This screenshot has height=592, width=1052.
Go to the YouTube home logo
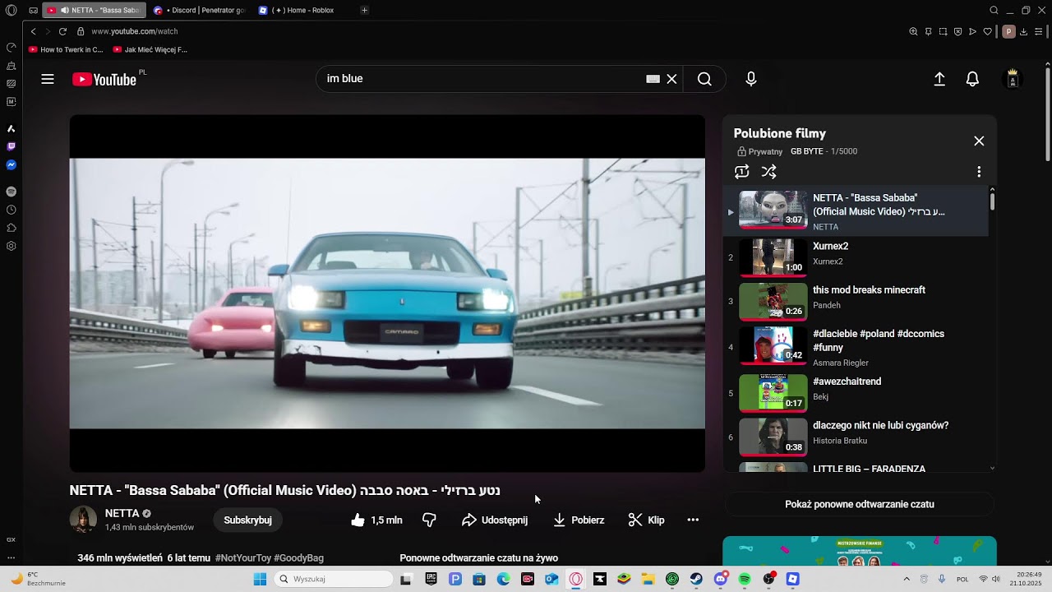point(104,79)
